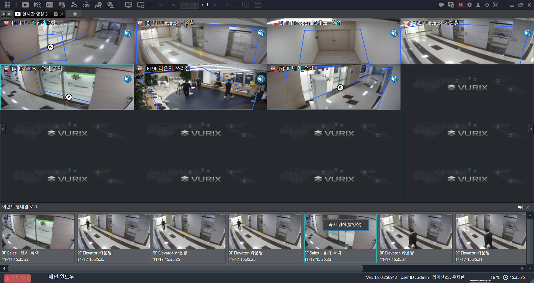Open the 실시간 영상 3 tab list menu

(x=56, y=14)
